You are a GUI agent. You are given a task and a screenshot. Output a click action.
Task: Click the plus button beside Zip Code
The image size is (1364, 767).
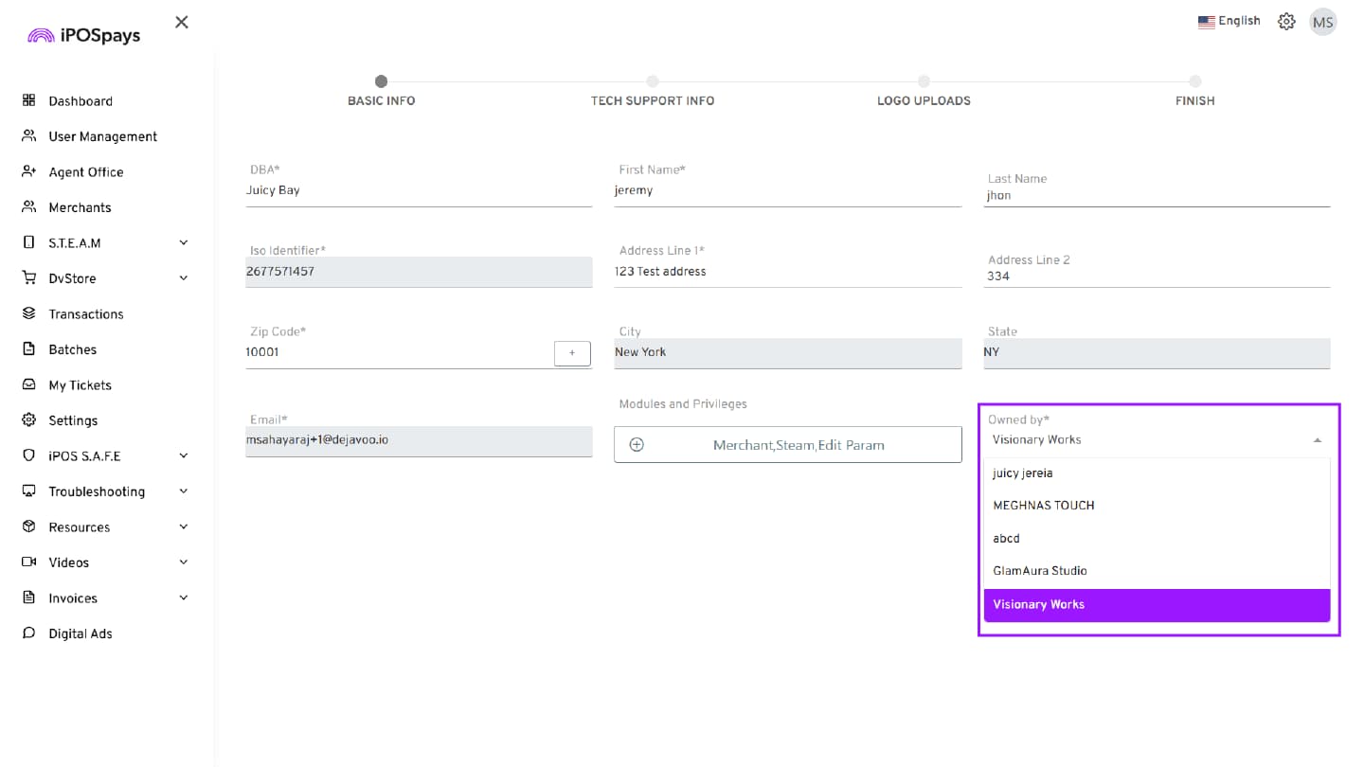(572, 352)
